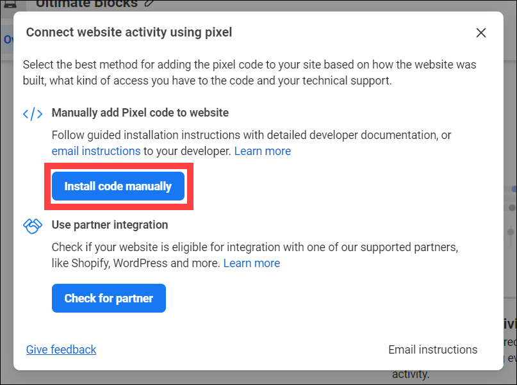The image size is (517, 385).
Task: Click the 'Use partner integration' heading
Action: click(110, 225)
